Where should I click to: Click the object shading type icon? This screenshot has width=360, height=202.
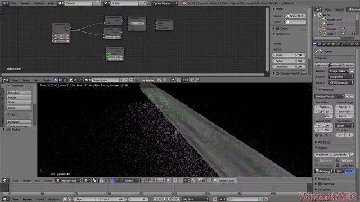tap(71, 80)
